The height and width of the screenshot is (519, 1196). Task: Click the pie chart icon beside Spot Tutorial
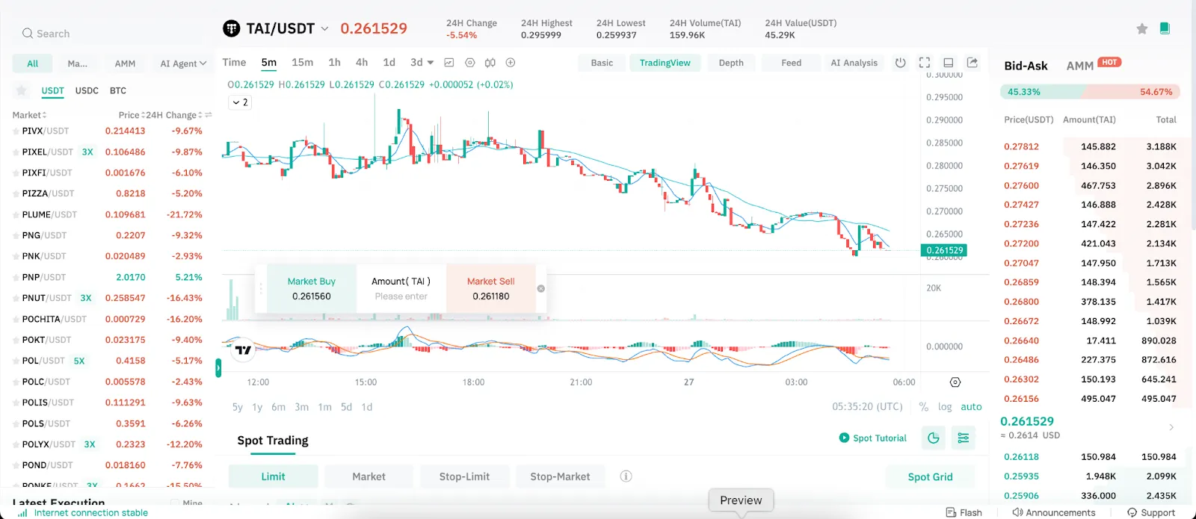click(934, 438)
